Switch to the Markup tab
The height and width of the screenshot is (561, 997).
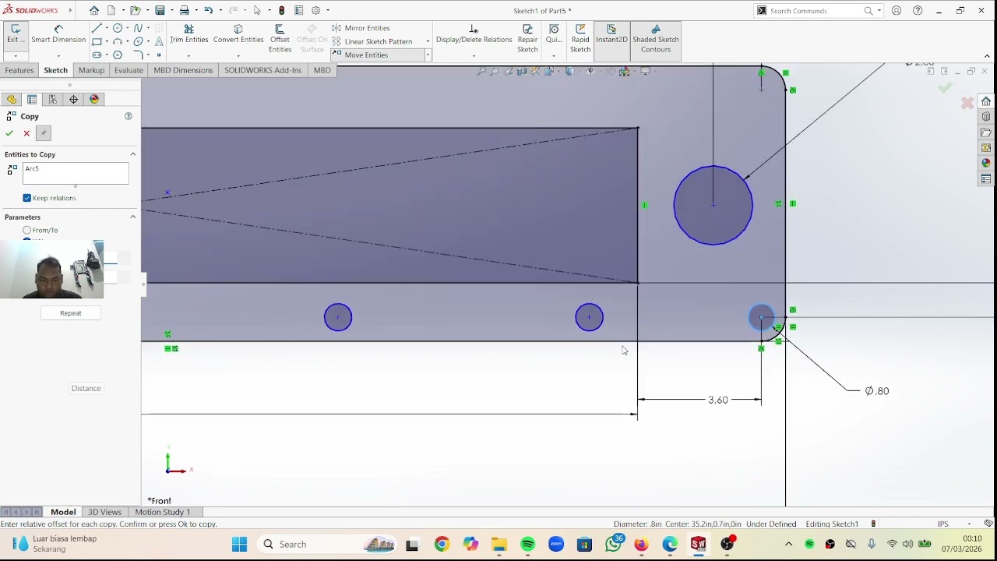coord(91,70)
